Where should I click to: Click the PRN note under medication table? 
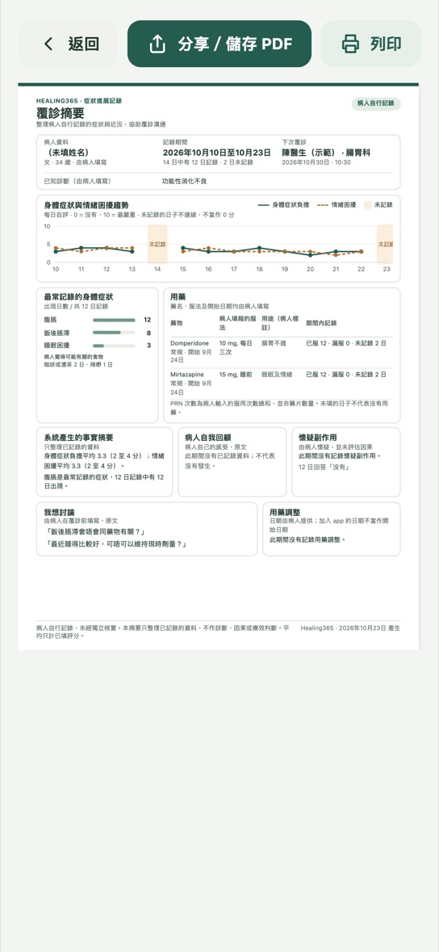click(x=280, y=408)
